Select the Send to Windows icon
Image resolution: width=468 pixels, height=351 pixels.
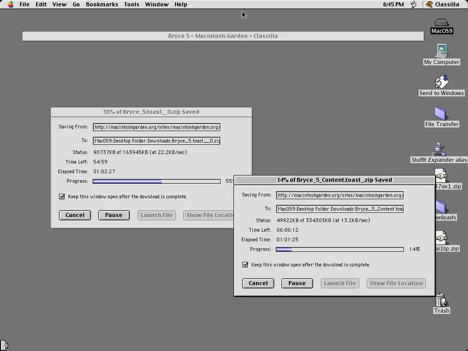pyautogui.click(x=441, y=82)
